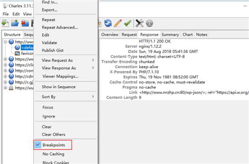Image resolution: width=249 pixels, height=164 pixels.
Task: Click the Link header URL value
Action: pos(194,92)
